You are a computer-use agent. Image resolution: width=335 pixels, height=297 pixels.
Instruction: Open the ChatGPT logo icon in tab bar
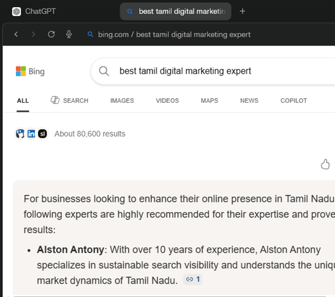coord(16,11)
